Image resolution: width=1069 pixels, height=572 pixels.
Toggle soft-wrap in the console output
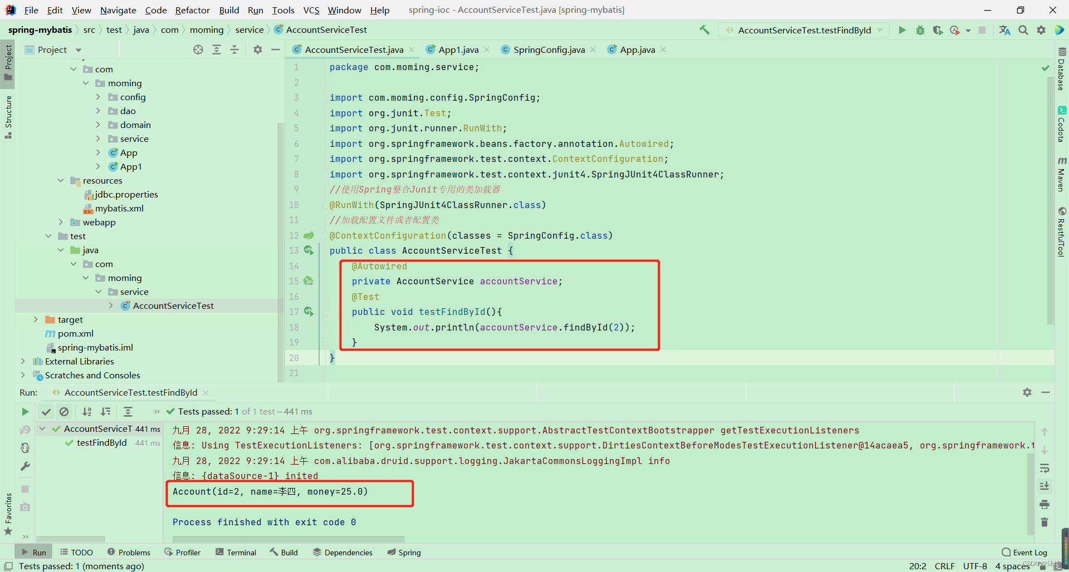coord(1045,468)
